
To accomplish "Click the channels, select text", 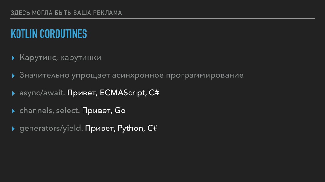I will (x=50, y=110).
